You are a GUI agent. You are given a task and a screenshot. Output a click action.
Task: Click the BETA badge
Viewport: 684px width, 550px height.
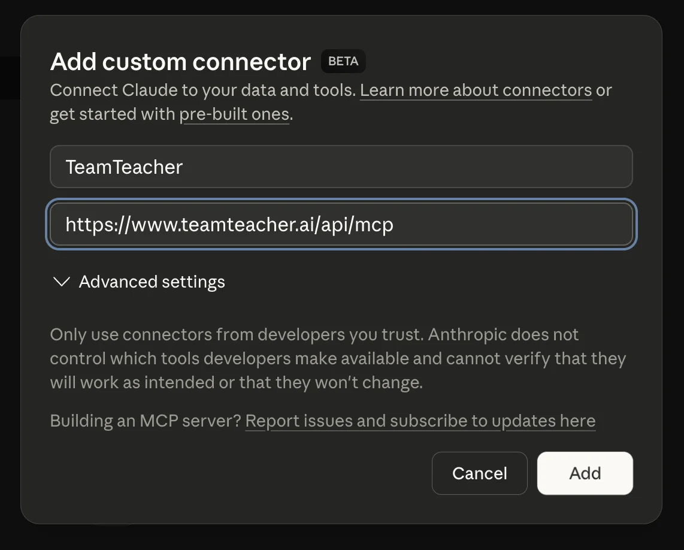[343, 61]
